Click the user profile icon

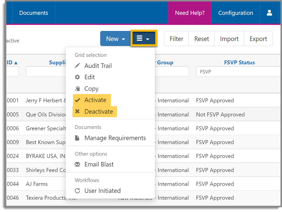[x=270, y=13]
